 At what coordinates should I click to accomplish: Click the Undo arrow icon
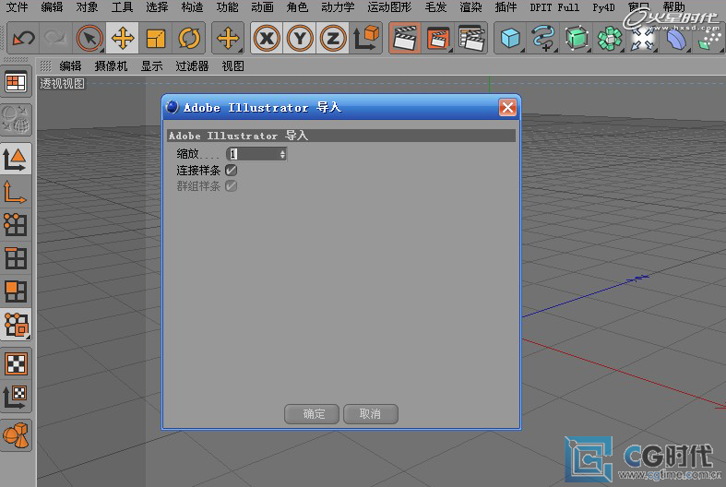[24, 38]
